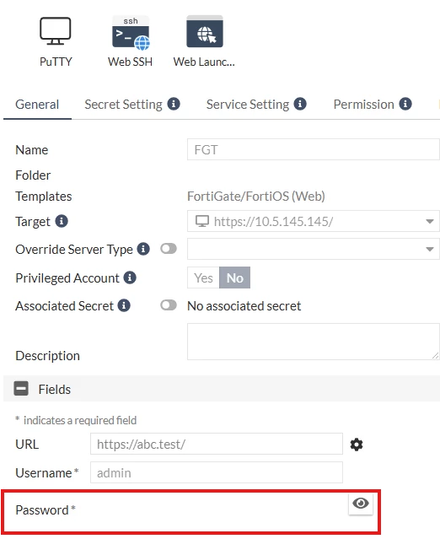The height and width of the screenshot is (539, 440).
Task: Reveal password with the eye icon
Action: point(361,504)
